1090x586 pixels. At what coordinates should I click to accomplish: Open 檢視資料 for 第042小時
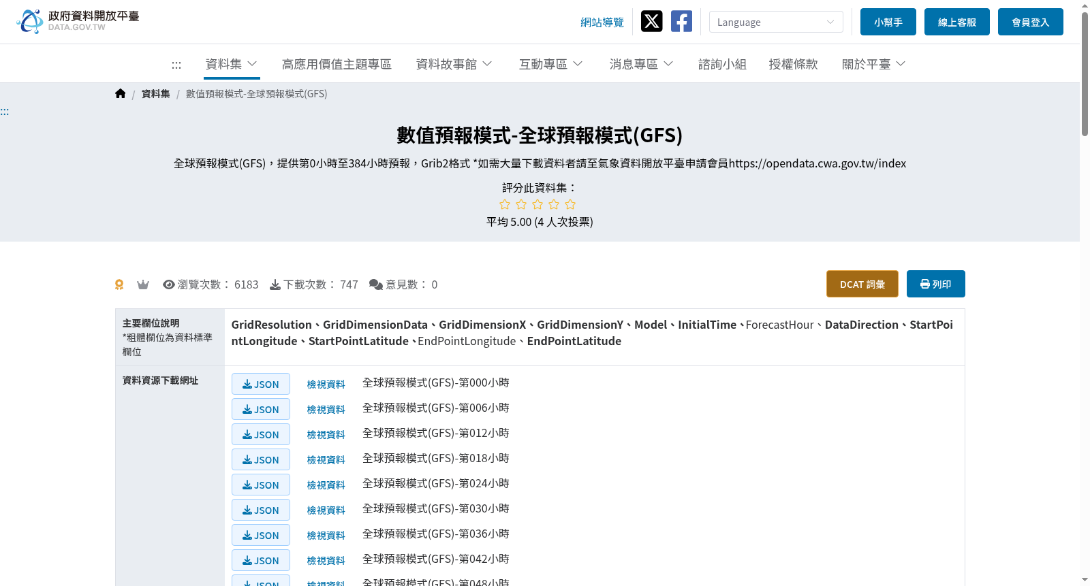pyautogui.click(x=326, y=561)
